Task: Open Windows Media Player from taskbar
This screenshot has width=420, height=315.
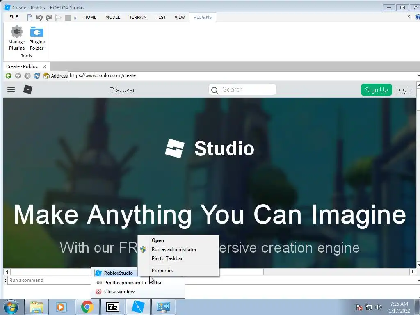Action: 61,307
